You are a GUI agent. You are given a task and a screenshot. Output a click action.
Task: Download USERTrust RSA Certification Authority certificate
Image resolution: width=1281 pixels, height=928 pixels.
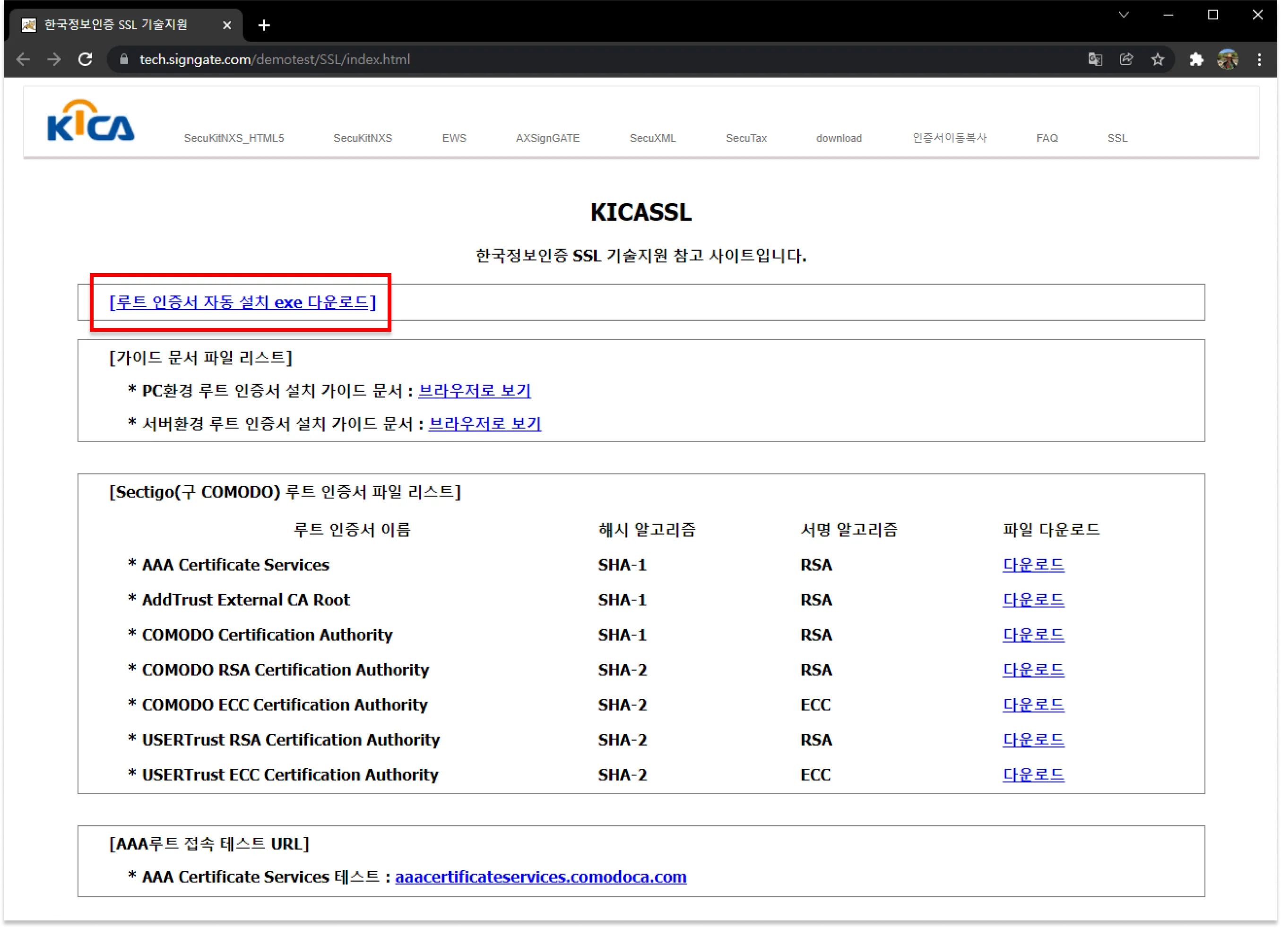tap(1034, 740)
